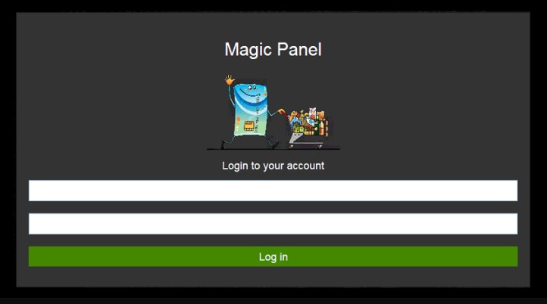Image resolution: width=547 pixels, height=304 pixels.
Task: Click the mascot's walking legs
Action: tap(249, 142)
